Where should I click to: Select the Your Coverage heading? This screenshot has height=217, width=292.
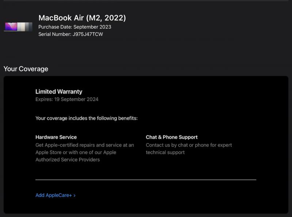(26, 69)
